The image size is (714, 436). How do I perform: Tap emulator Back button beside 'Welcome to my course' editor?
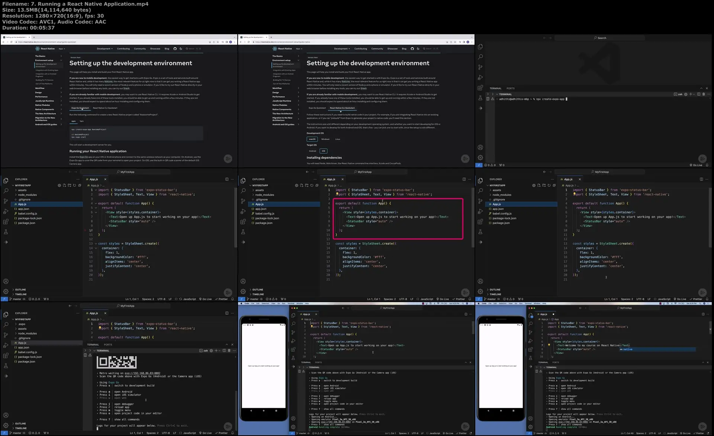point(488,411)
